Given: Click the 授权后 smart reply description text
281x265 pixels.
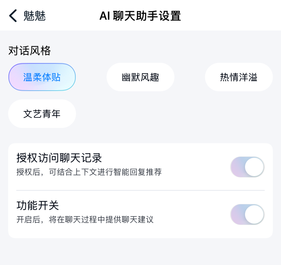Looking at the screenshot, I should (x=89, y=172).
